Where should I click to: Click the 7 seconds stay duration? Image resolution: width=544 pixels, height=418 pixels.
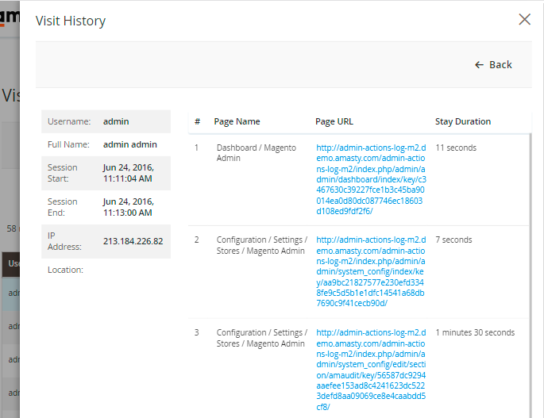(453, 240)
